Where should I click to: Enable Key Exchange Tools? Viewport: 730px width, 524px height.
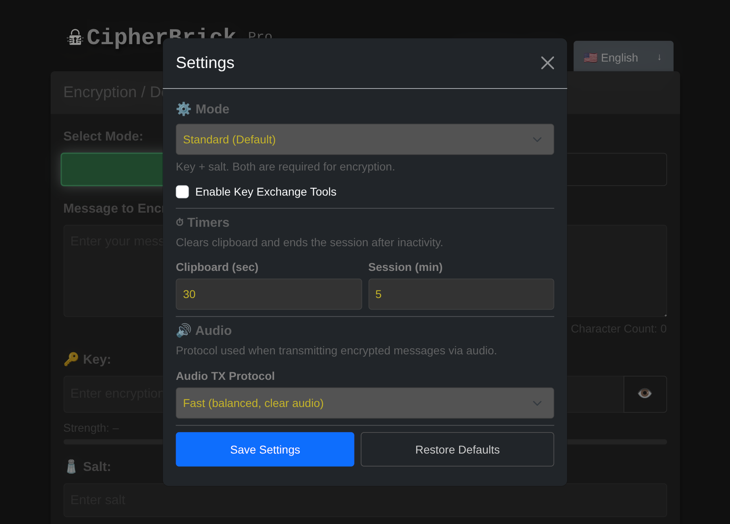pyautogui.click(x=182, y=192)
